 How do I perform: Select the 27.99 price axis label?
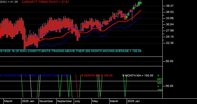coord(170,31)
